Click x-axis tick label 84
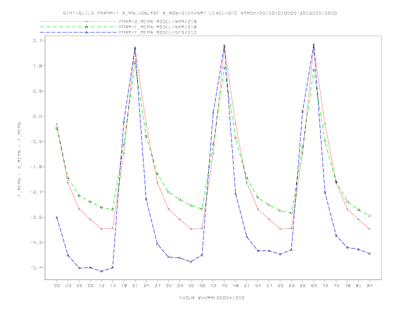The image size is (403, 311). click(370, 286)
